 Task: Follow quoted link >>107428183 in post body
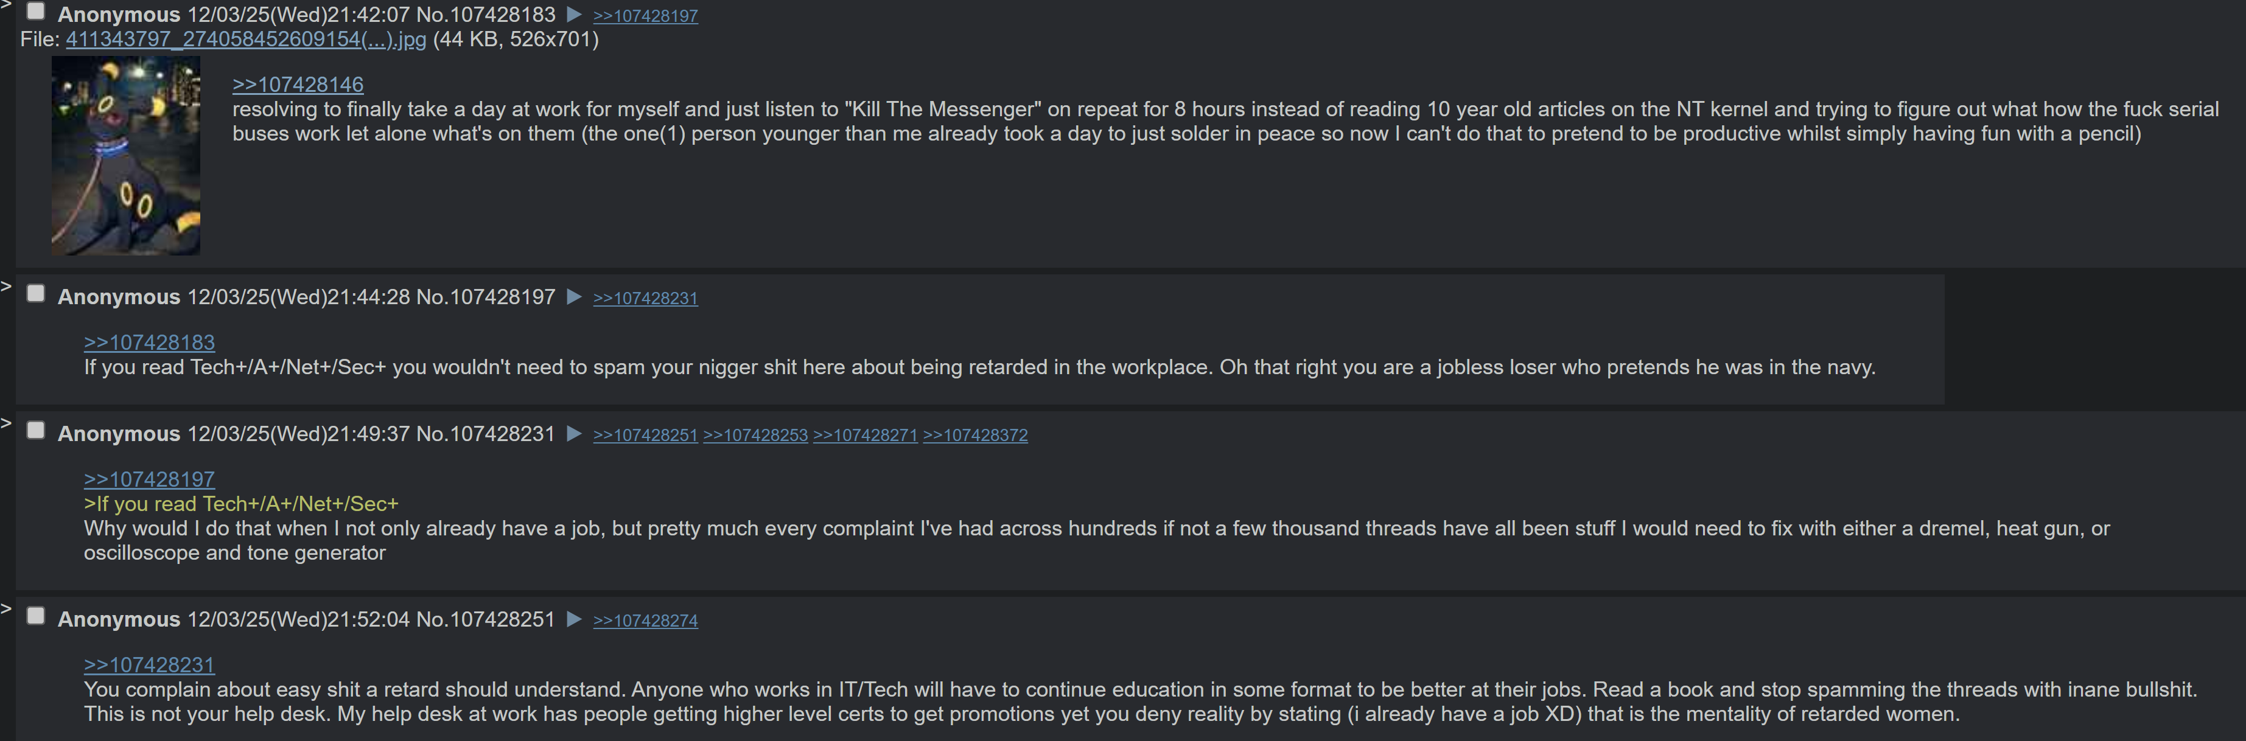click(149, 343)
